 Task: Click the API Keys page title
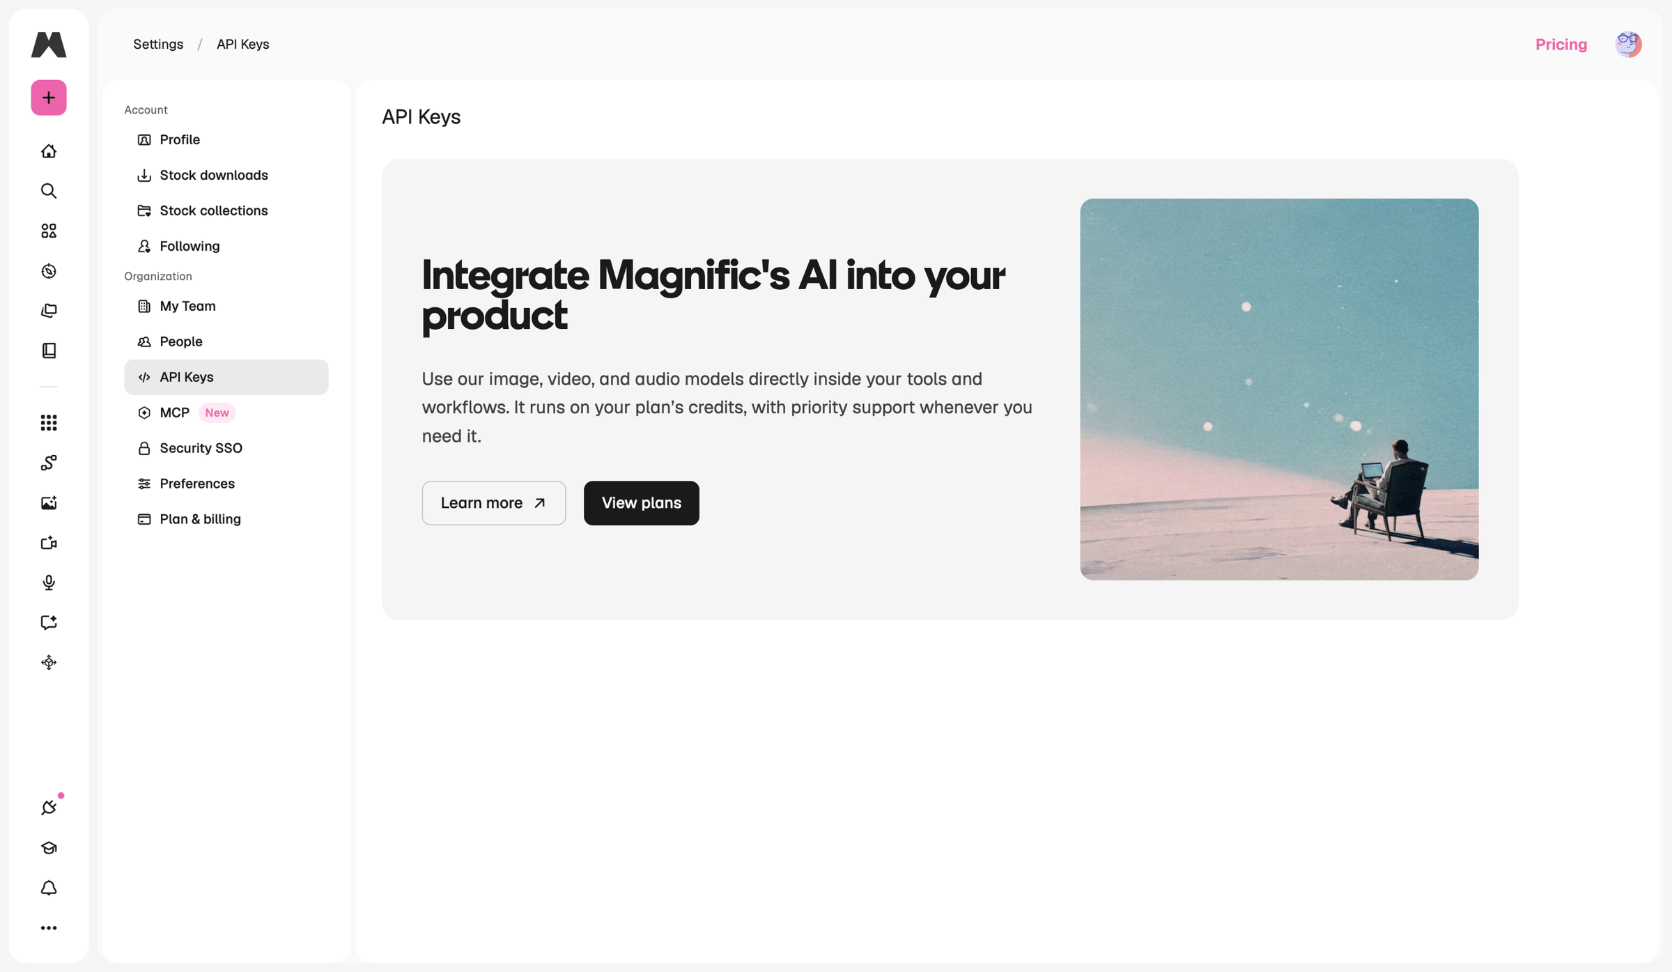click(x=421, y=116)
